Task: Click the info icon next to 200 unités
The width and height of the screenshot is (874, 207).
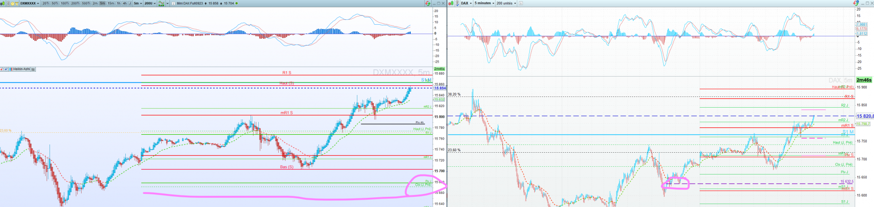Action: pyautogui.click(x=521, y=3)
